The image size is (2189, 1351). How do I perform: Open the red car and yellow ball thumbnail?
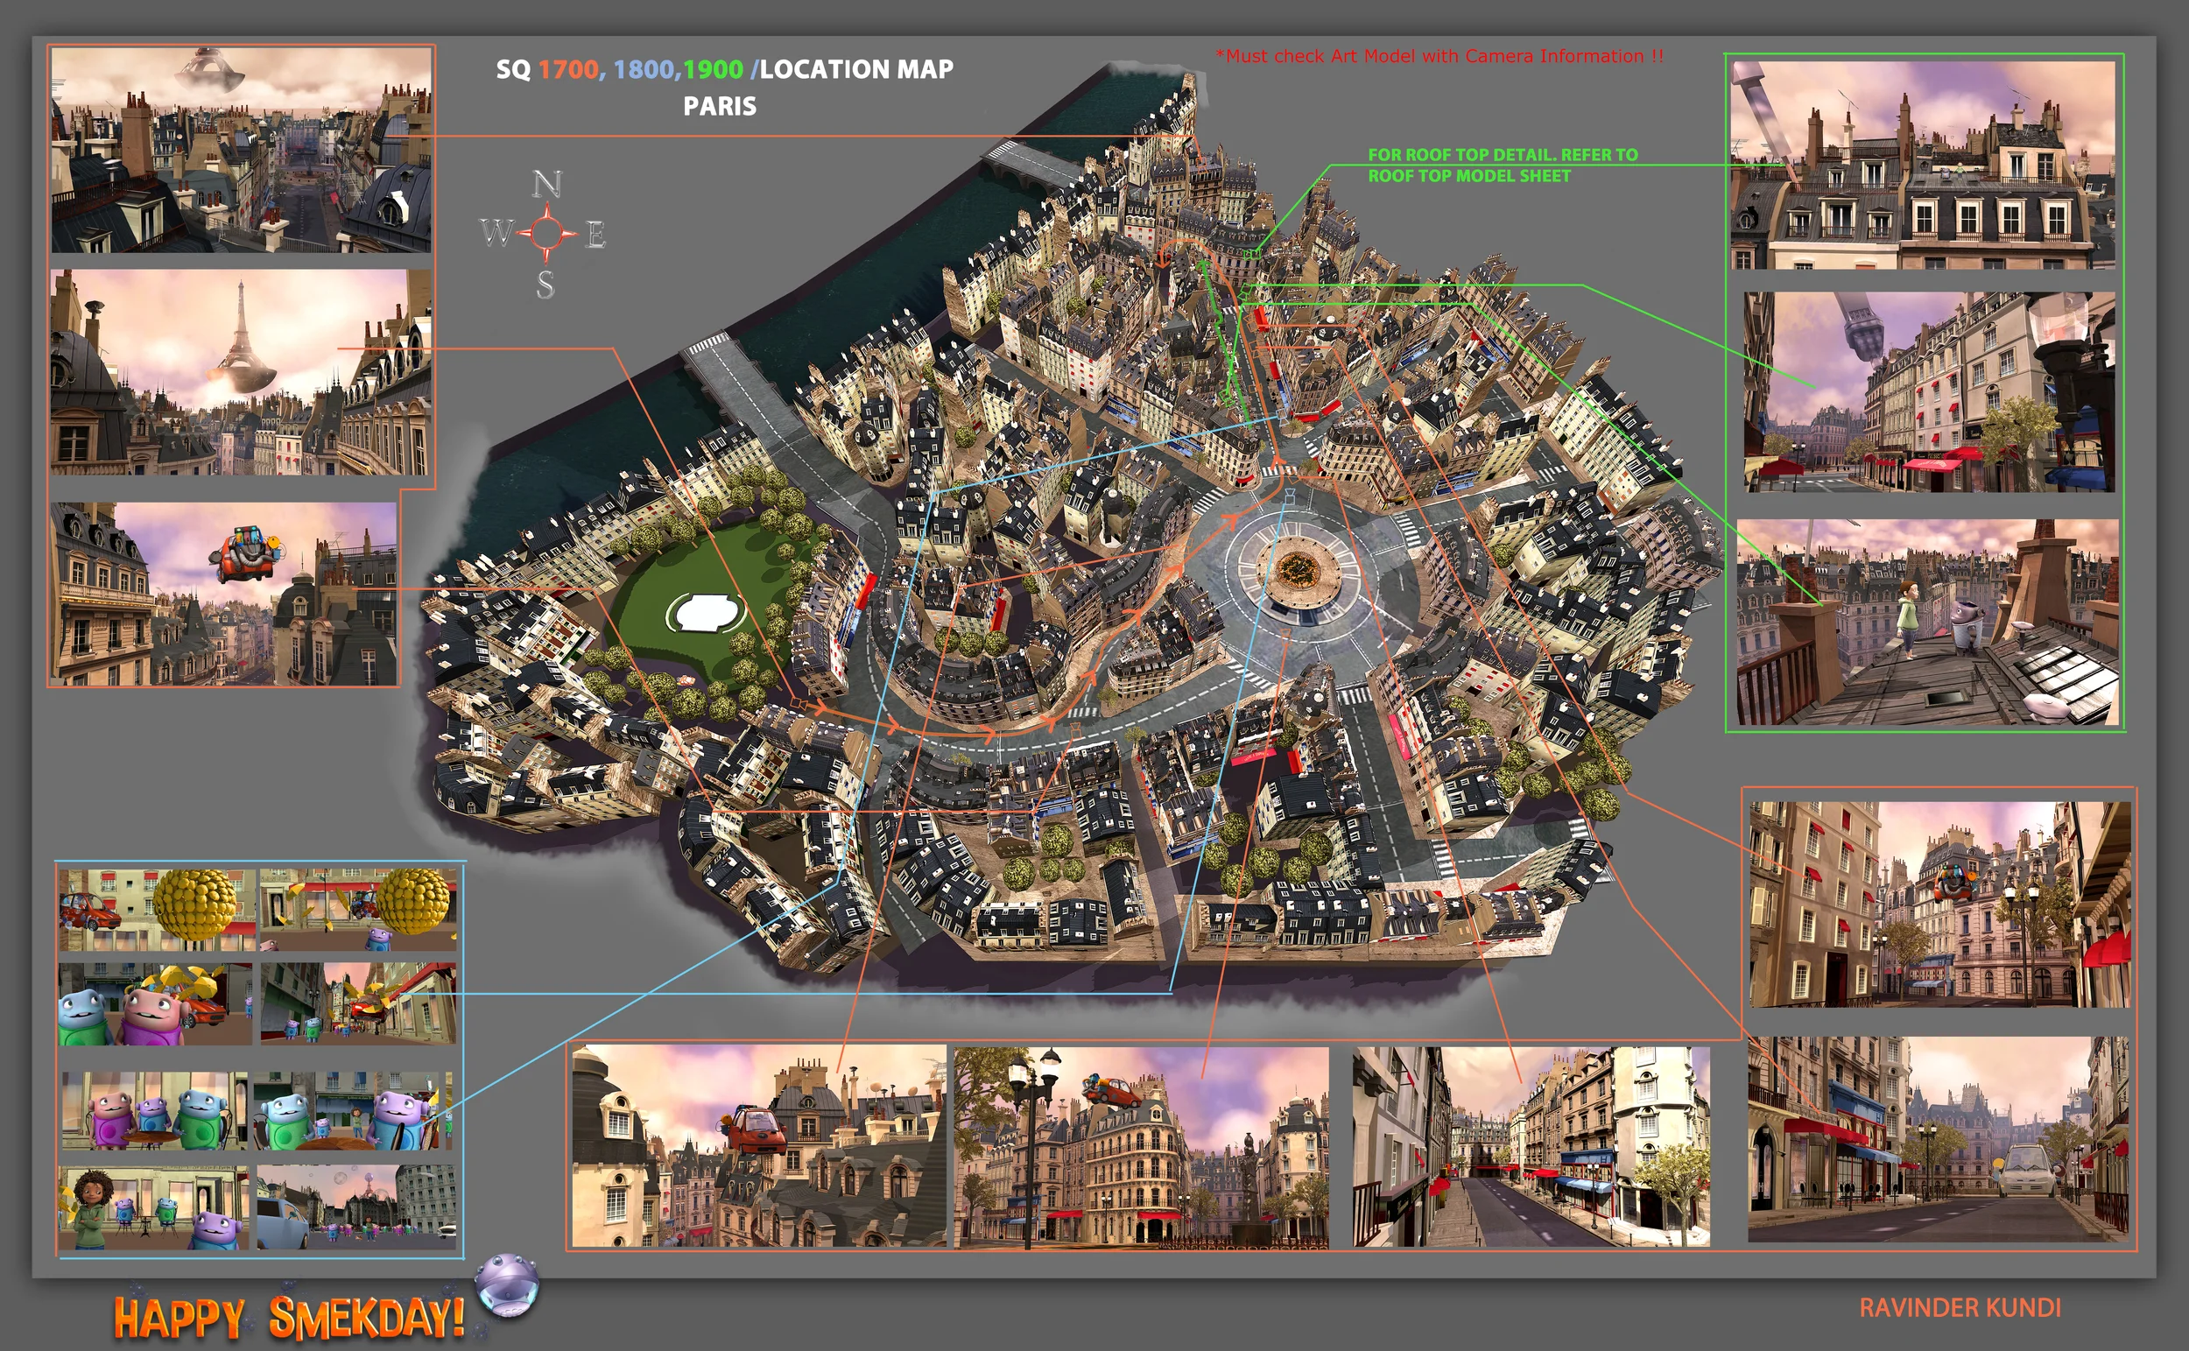point(158,910)
